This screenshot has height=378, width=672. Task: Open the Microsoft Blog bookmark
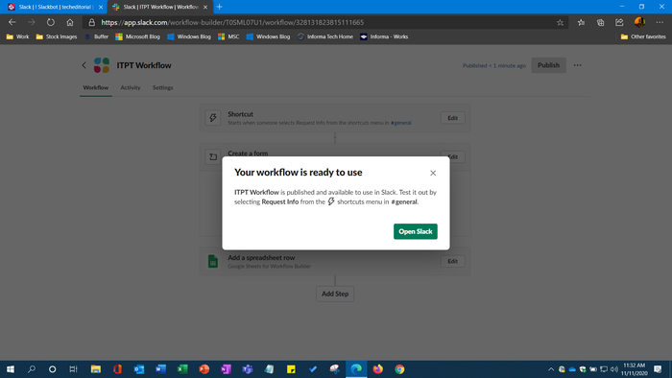tap(137, 36)
